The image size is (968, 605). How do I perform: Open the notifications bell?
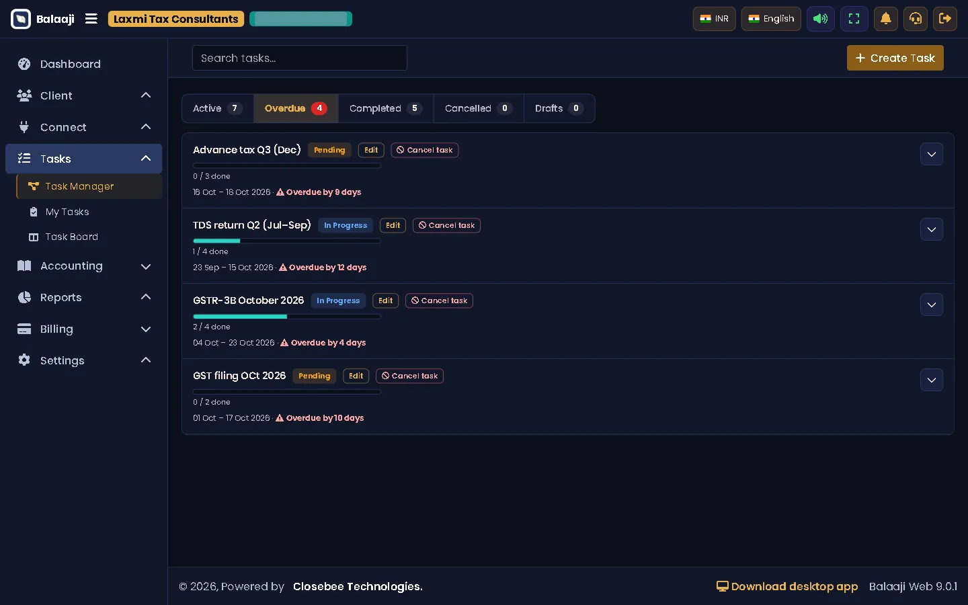coord(886,19)
